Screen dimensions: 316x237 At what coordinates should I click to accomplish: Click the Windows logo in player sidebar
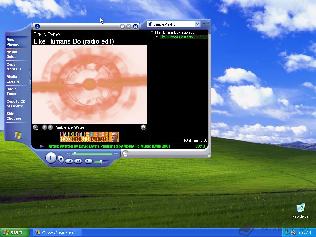coord(18,135)
